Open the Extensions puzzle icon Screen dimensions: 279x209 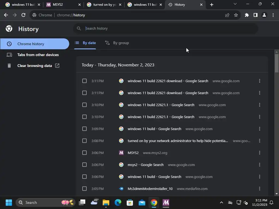tap(247, 15)
